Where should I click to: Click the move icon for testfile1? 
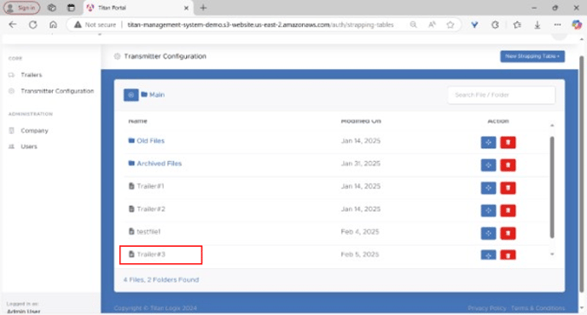pos(488,233)
